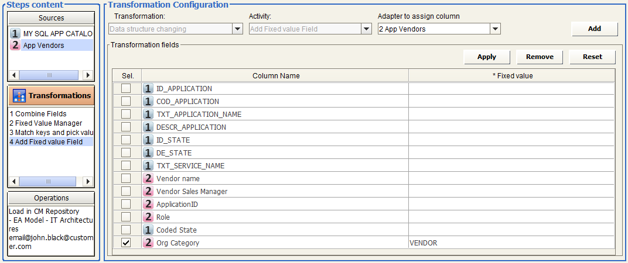Click the Reset button

pos(592,57)
